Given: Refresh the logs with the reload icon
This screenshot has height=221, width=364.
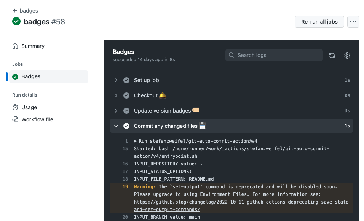Looking at the screenshot, I should pyautogui.click(x=332, y=56).
